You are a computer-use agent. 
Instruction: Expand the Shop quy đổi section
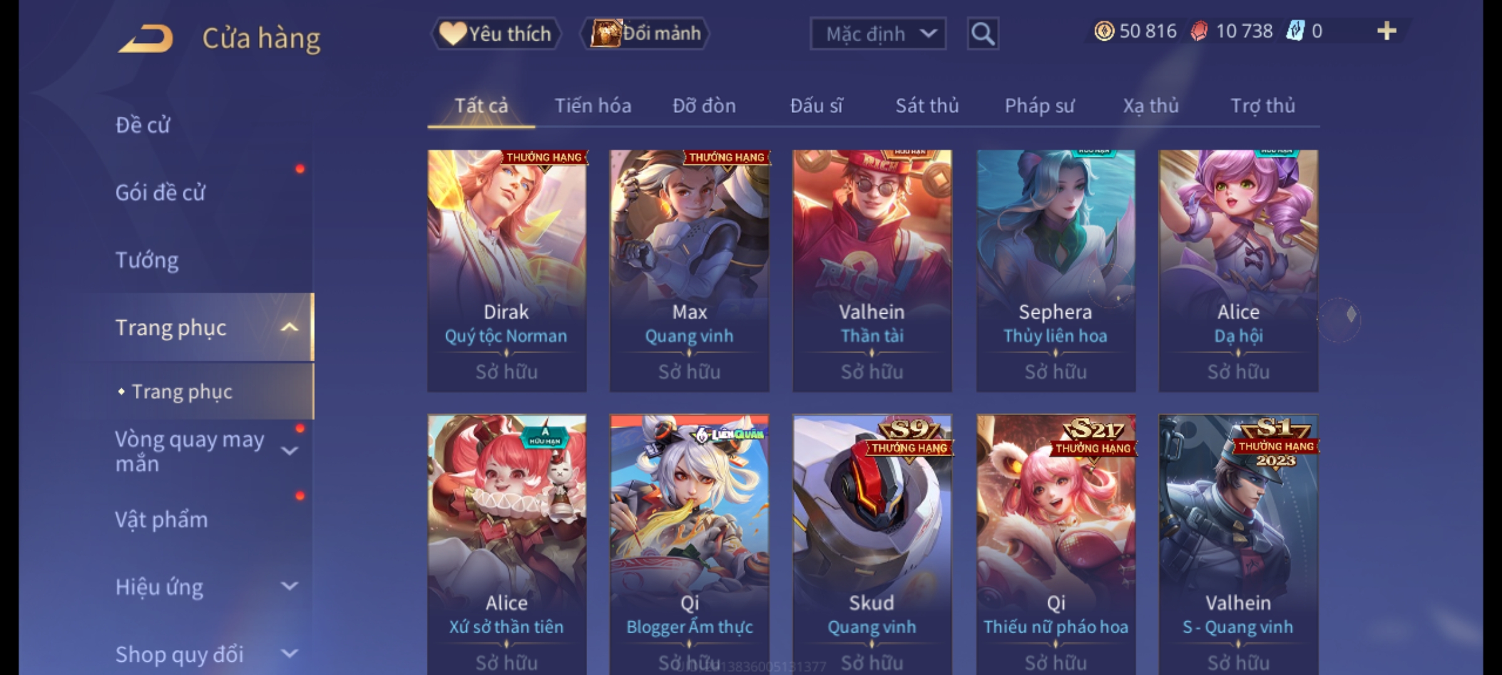tap(289, 654)
